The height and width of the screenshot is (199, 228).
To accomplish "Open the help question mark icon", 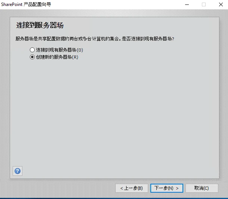I will click(x=18, y=171).
